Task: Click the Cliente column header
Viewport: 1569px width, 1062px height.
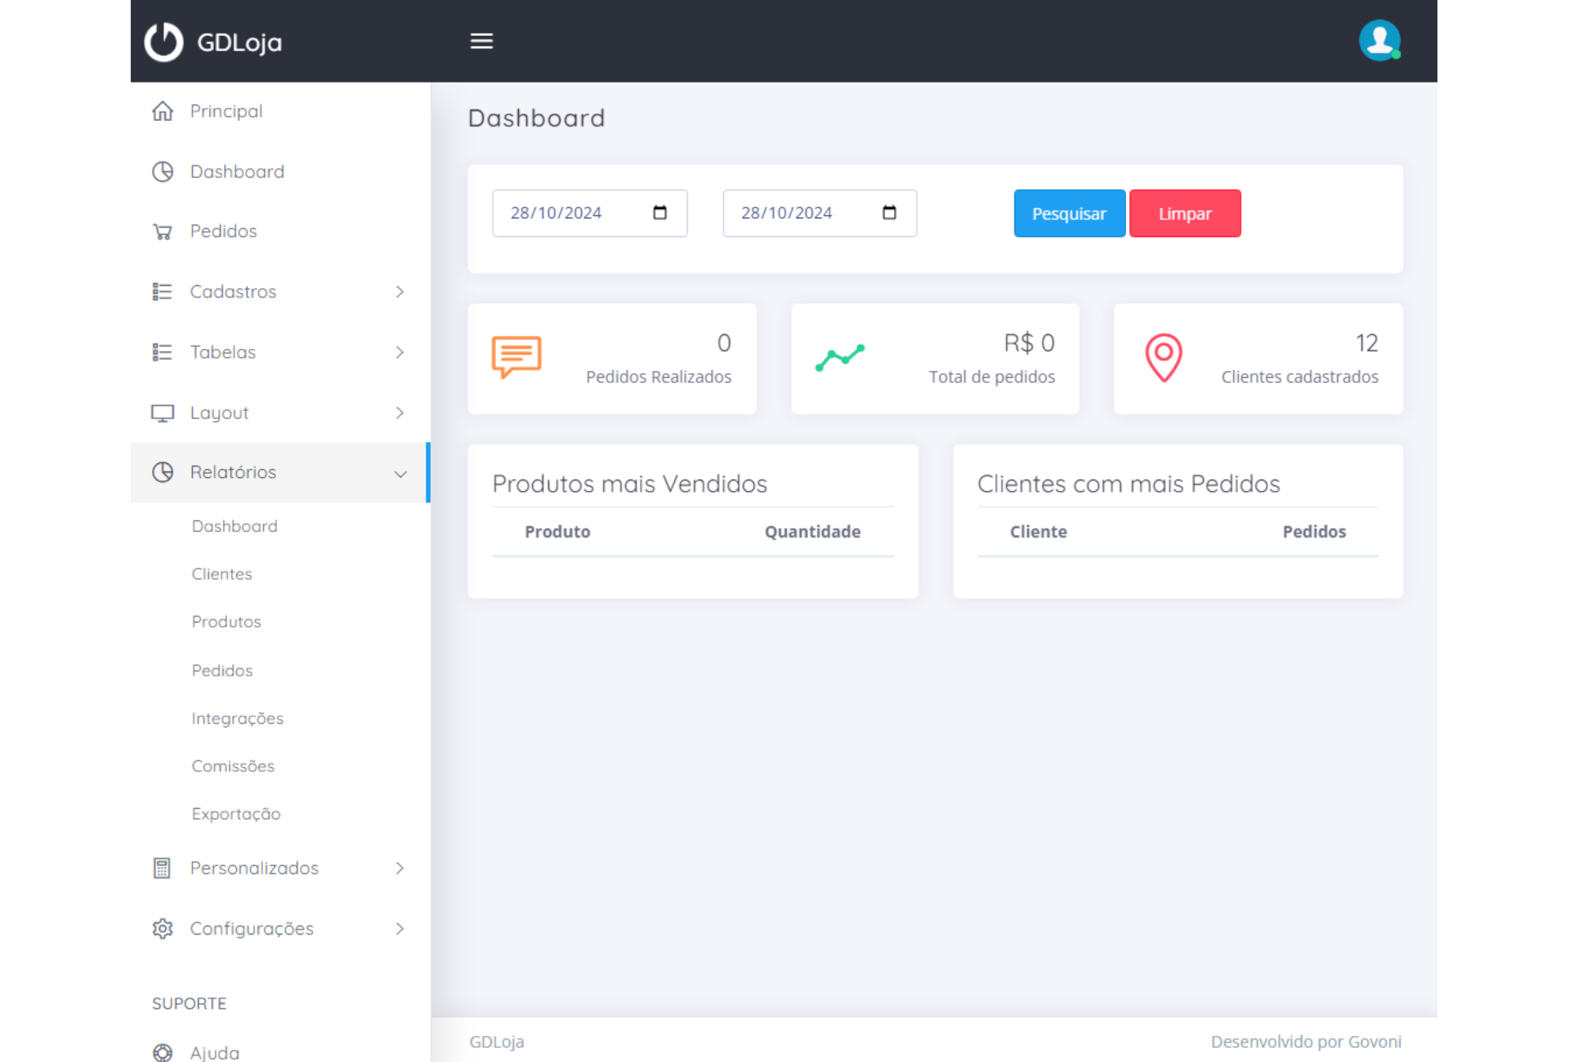Action: (1038, 532)
